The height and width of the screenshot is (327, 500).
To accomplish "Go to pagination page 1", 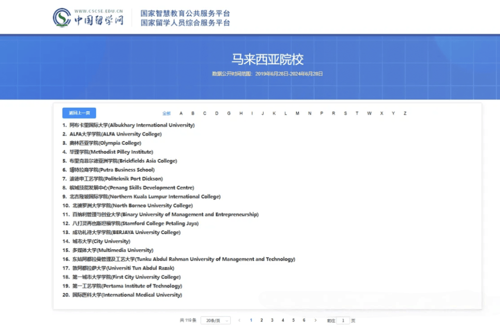I will click(251, 321).
